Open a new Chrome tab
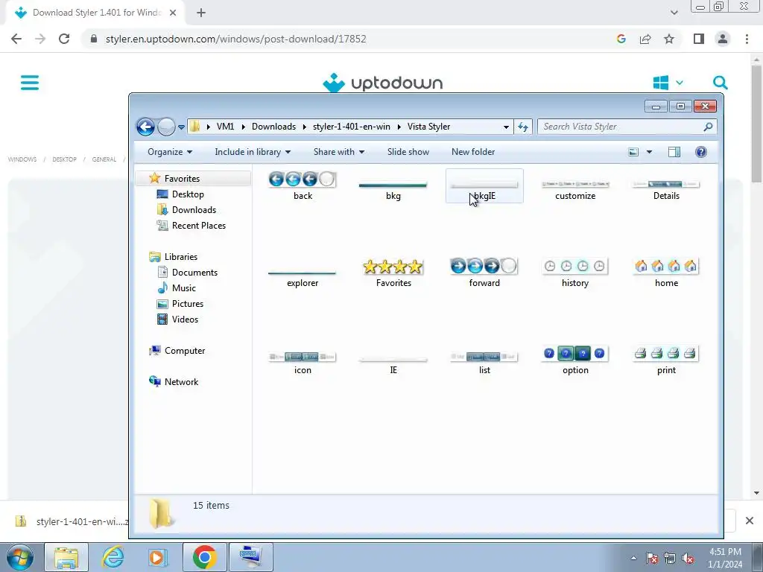This screenshot has width=763, height=572. tap(201, 13)
